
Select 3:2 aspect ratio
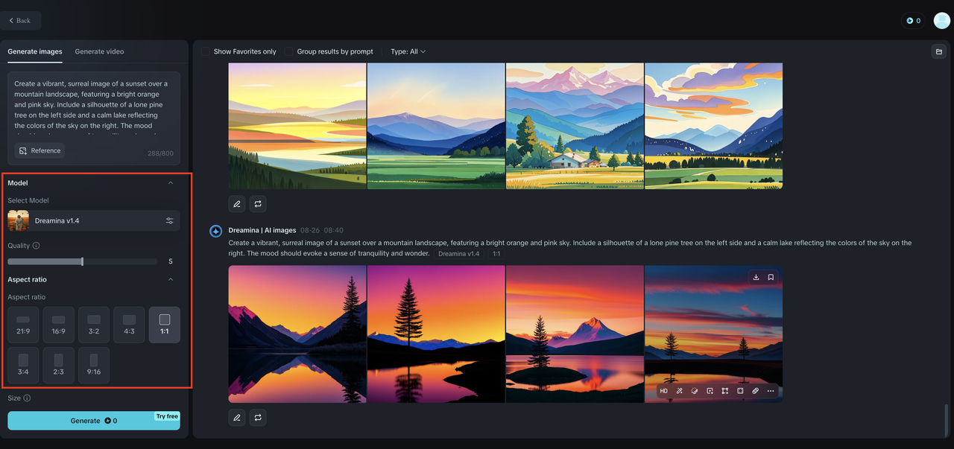[94, 325]
